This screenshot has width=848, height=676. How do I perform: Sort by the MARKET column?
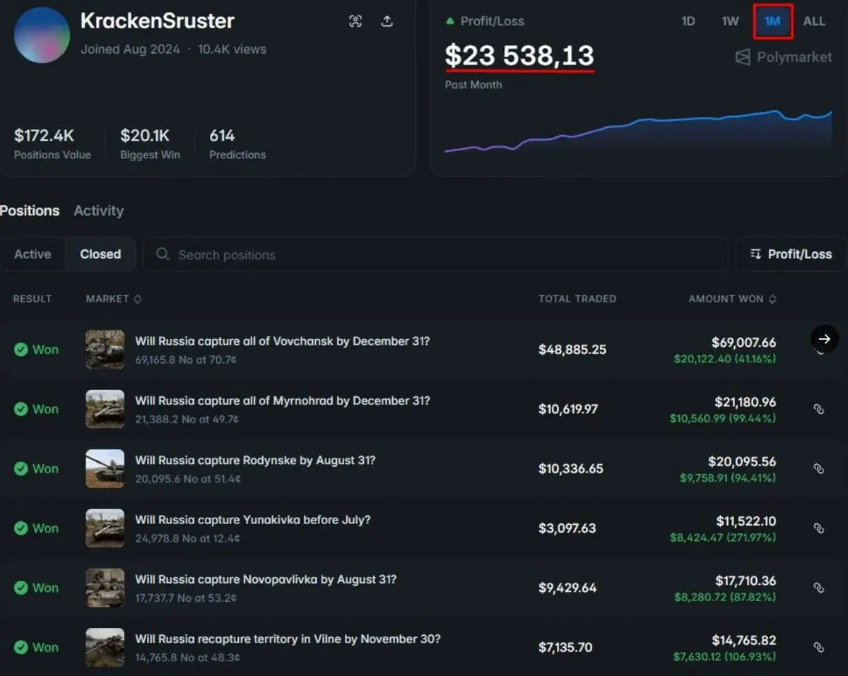114,299
